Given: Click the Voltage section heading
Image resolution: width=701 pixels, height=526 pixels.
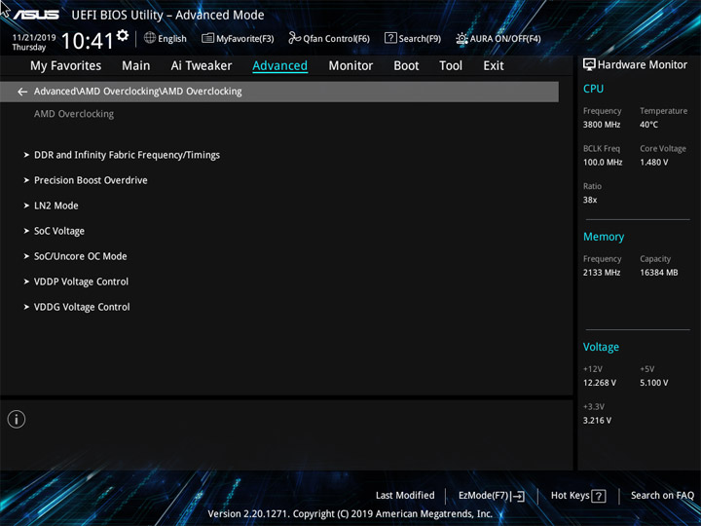Looking at the screenshot, I should [x=601, y=347].
